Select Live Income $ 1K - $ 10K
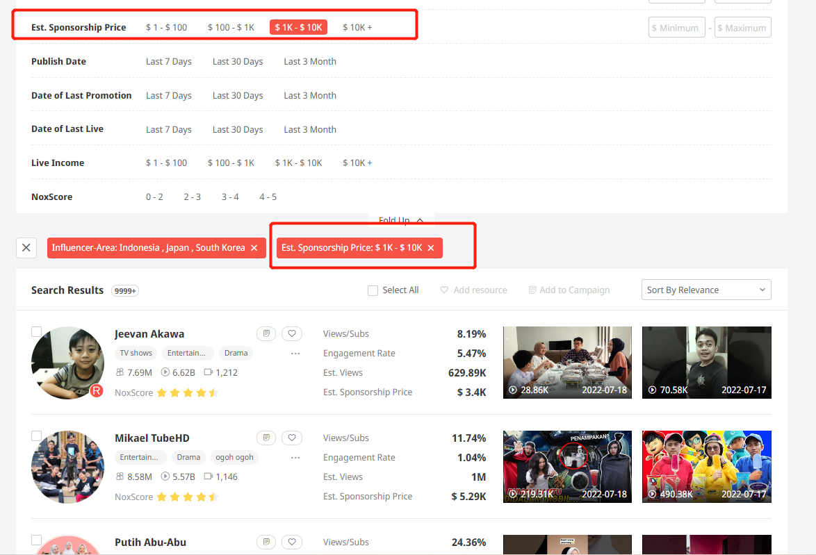The width and height of the screenshot is (816, 555). (x=299, y=163)
